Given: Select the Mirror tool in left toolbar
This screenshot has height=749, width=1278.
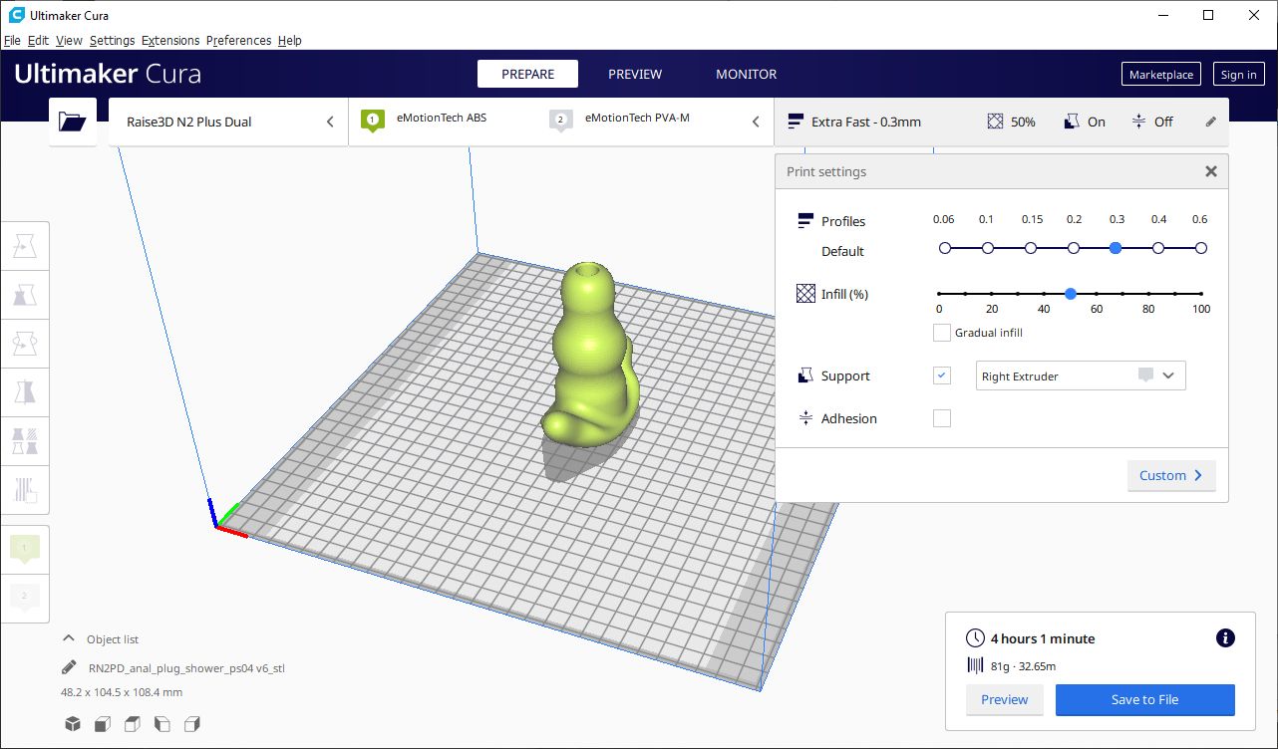Looking at the screenshot, I should click(x=25, y=392).
